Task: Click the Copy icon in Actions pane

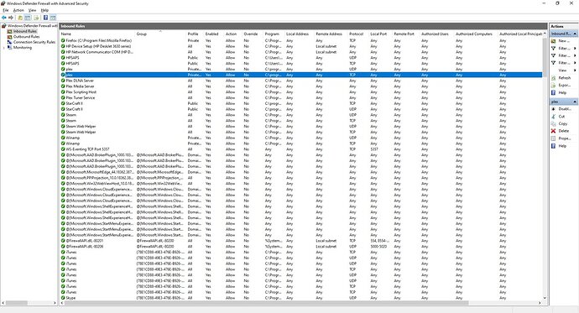Action: point(553,123)
